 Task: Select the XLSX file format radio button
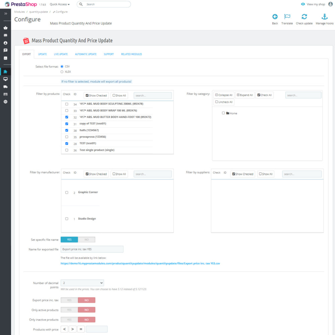point(62,72)
